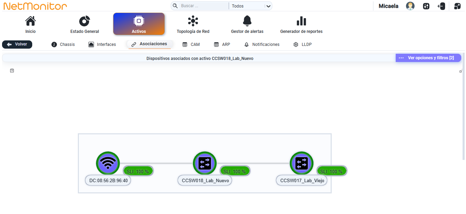Screen dimensions: 466x214
Task: Click the CCSW018_Lab_Nuevo label
Action: (x=205, y=180)
